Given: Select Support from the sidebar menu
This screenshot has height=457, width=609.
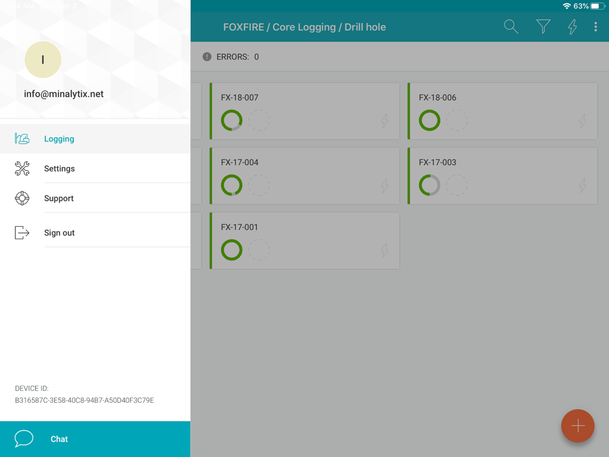Looking at the screenshot, I should coord(59,198).
